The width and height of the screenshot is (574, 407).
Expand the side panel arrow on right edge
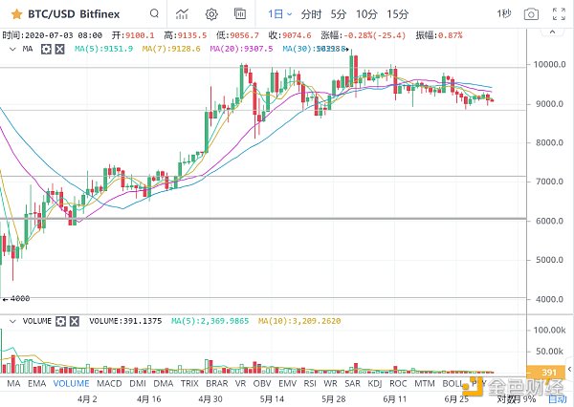point(569,370)
